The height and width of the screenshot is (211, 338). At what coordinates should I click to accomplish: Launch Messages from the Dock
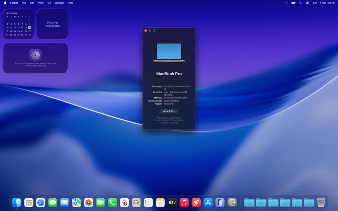[x=52, y=203]
